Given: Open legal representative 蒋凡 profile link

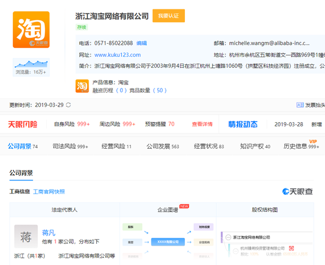Looking at the screenshot, I should (48, 233).
